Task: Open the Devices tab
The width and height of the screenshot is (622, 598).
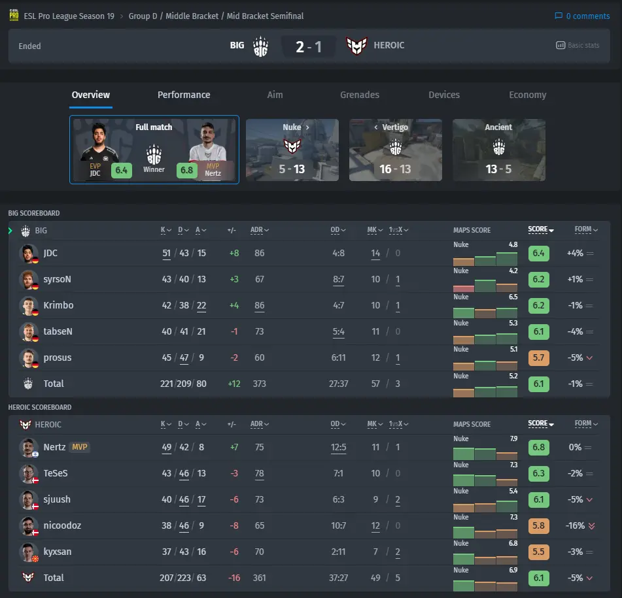Action: coord(444,95)
